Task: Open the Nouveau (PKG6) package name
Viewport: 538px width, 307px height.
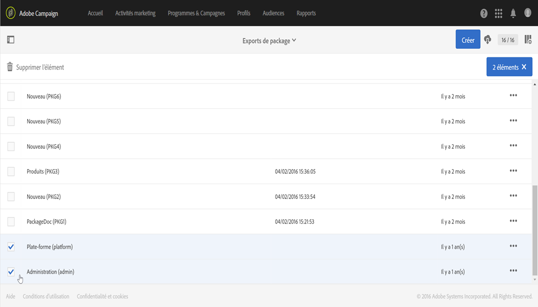Action: 44,97
